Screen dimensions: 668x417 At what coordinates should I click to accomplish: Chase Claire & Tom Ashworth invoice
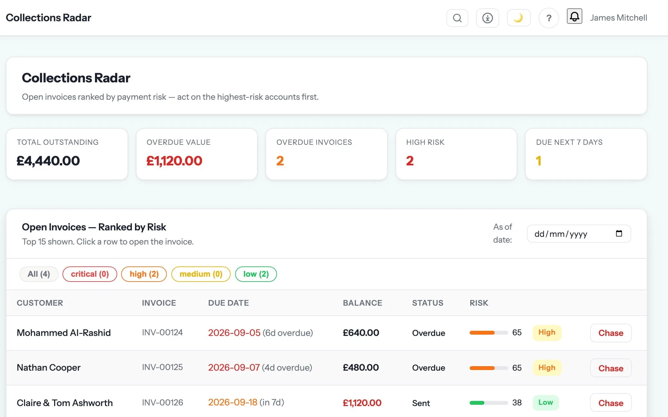[611, 403]
